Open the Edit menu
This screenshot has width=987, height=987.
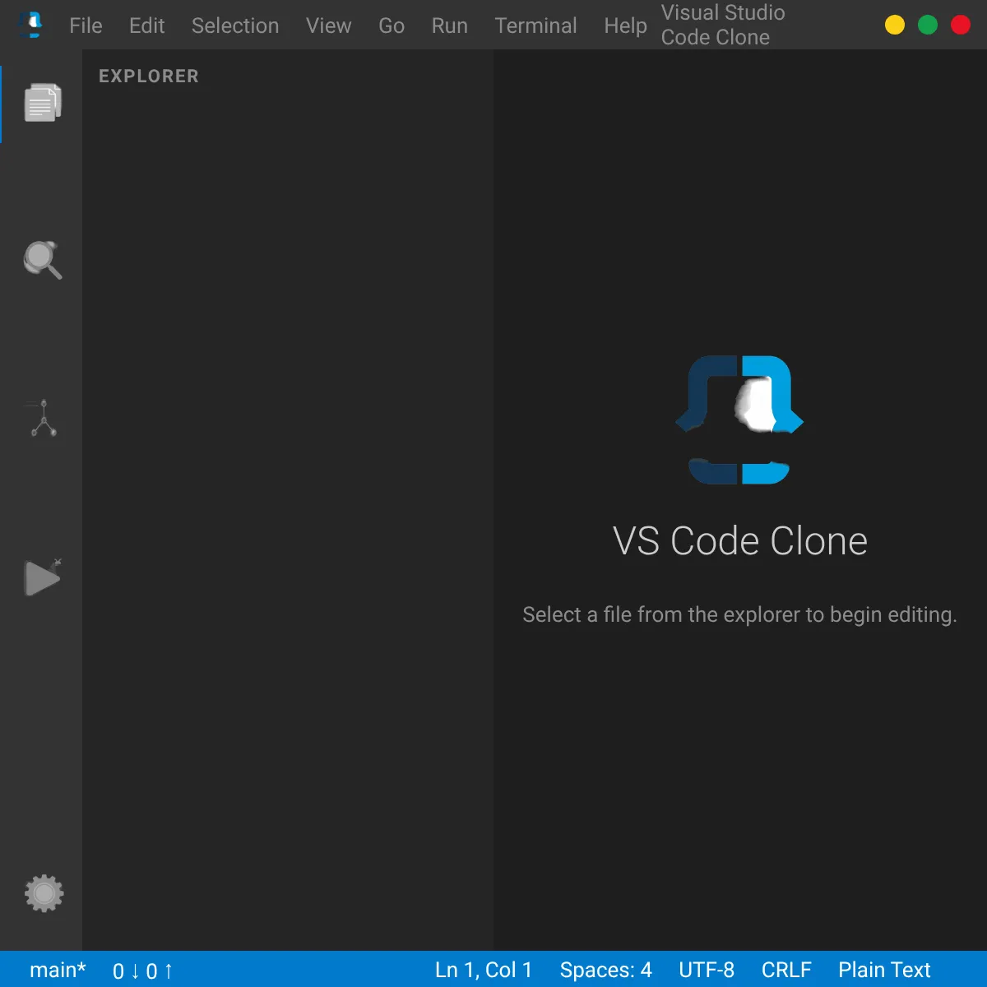point(146,25)
